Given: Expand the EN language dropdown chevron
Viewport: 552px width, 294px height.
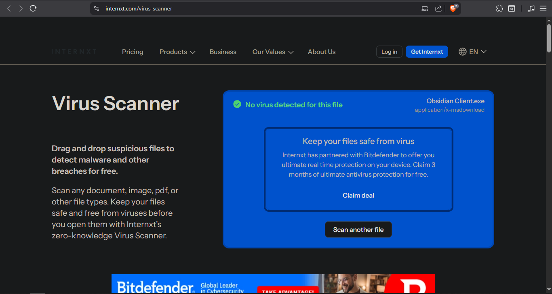Looking at the screenshot, I should pyautogui.click(x=483, y=52).
